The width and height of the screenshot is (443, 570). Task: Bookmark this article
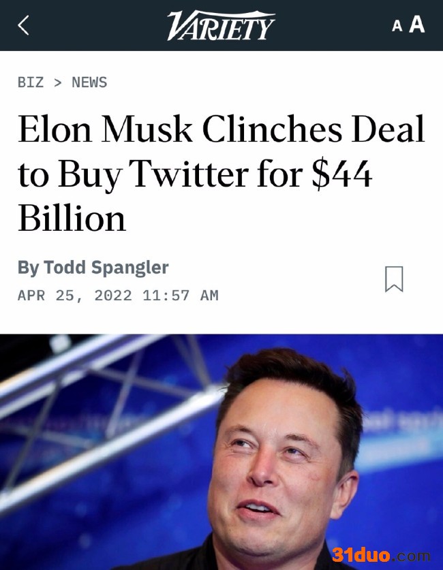coord(394,279)
